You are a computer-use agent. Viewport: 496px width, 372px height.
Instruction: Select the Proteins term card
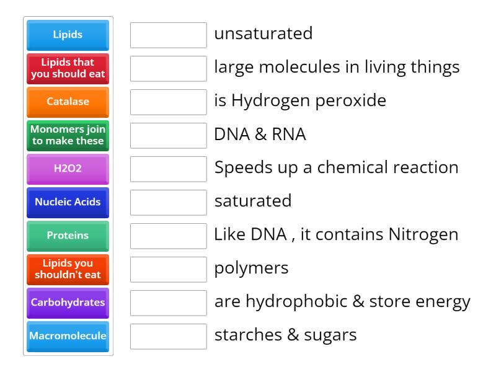(68, 236)
